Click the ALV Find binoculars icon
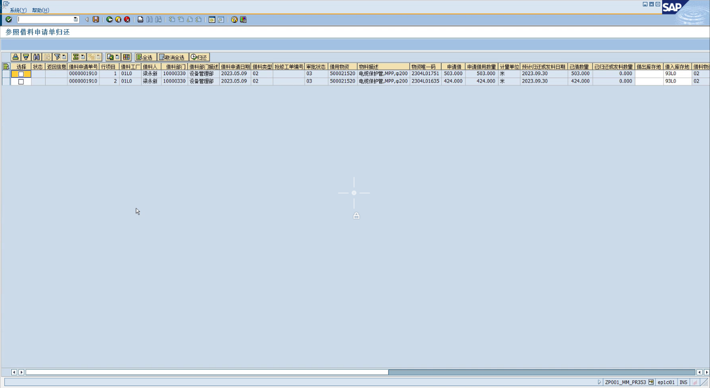The width and height of the screenshot is (710, 388). click(x=36, y=57)
